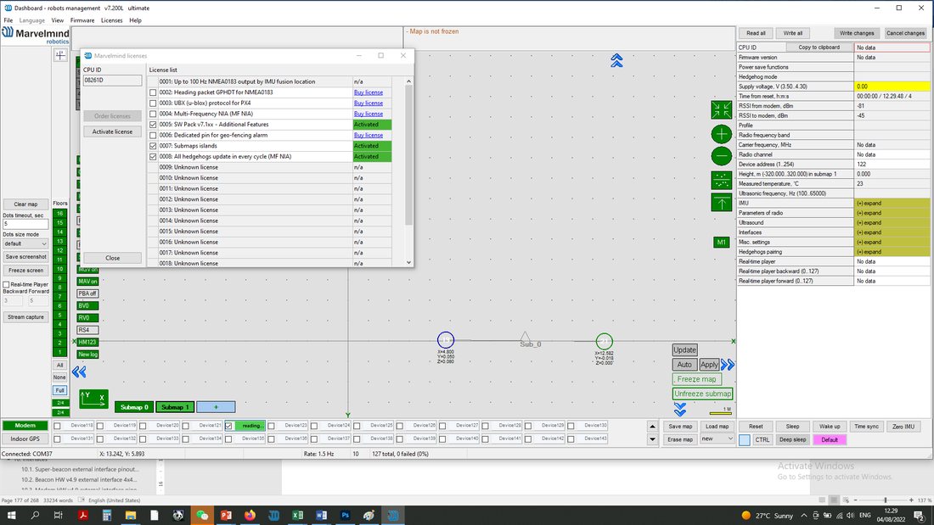Expand the Hedgehogs pairing row
The width and height of the screenshot is (934, 525).
click(892, 252)
